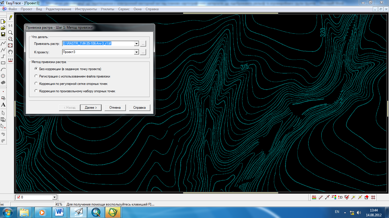Open the Справка menu
Viewport: 389px width, 218px height.
click(152, 9)
